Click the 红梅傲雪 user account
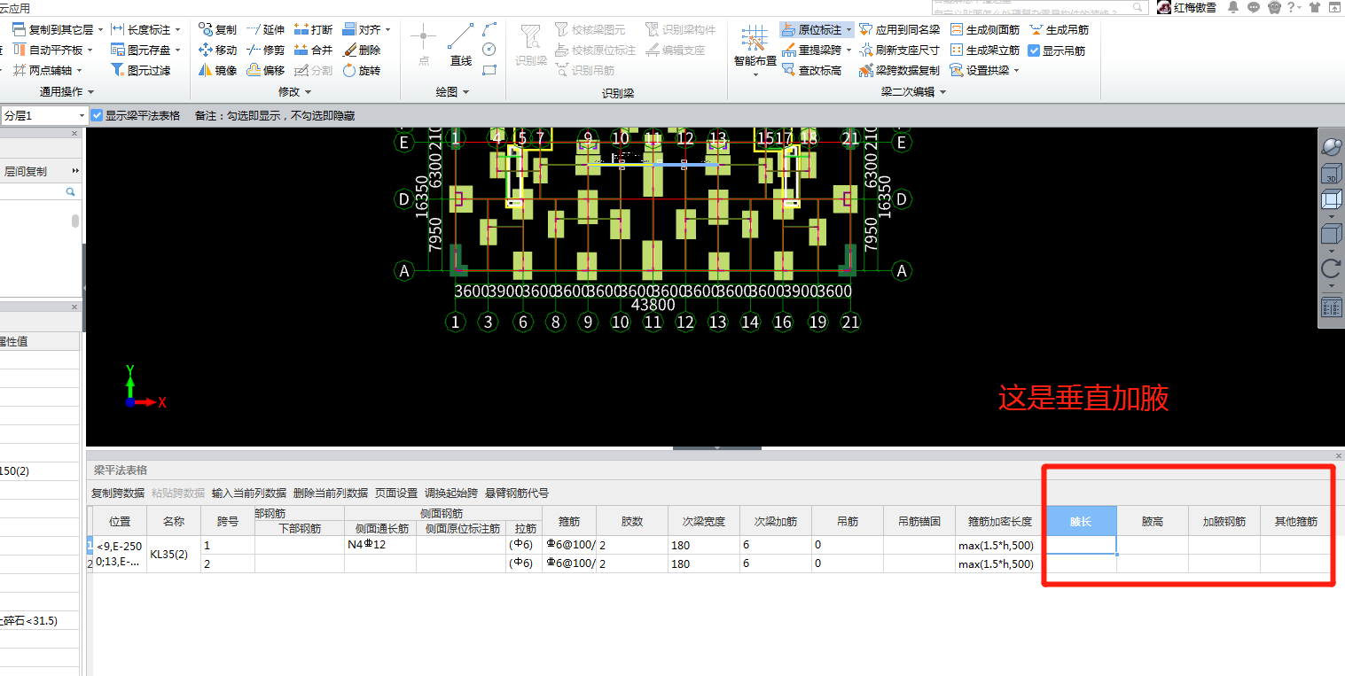 pyautogui.click(x=1186, y=7)
